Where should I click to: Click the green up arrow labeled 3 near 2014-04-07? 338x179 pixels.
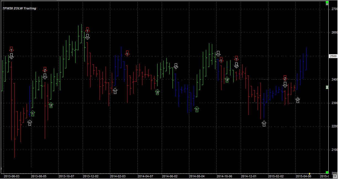157,92
